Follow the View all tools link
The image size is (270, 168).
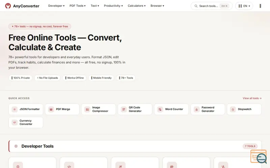(x=252, y=98)
